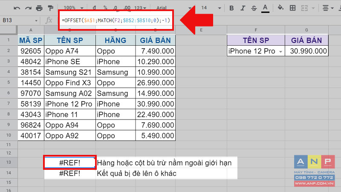Click text 'Kết quả bị đè lên ô khác'

point(136,174)
